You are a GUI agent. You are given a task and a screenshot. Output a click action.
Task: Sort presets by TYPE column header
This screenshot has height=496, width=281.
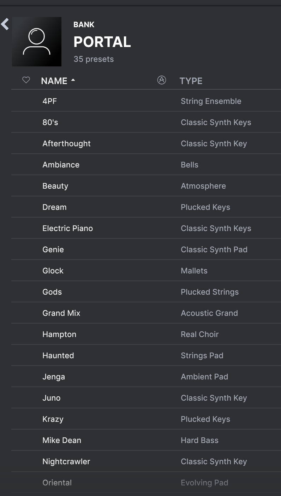[x=191, y=81]
